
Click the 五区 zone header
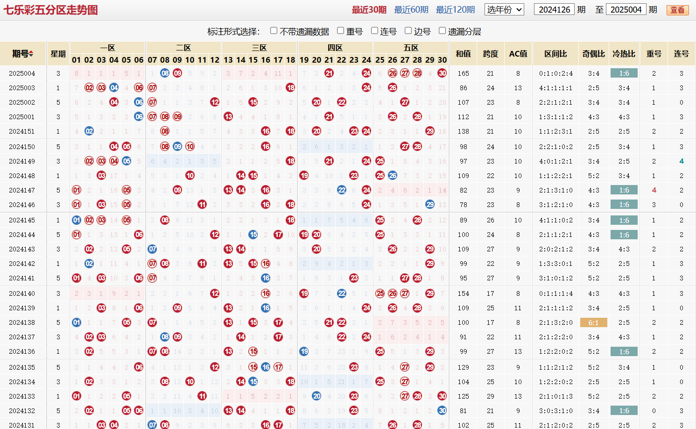[411, 48]
